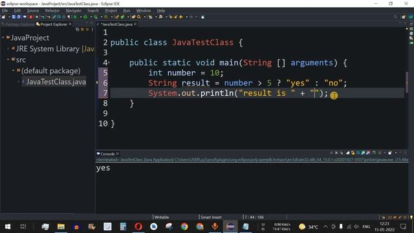Click the Save All toolbar icon

19,17
